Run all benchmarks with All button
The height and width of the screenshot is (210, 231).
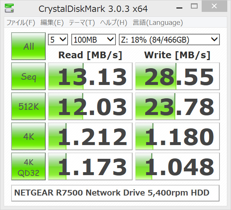click(29, 46)
